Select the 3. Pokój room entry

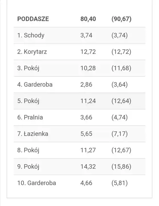click(79, 68)
